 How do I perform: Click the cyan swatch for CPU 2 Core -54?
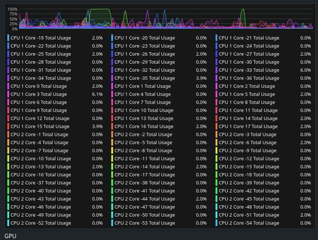216,223
